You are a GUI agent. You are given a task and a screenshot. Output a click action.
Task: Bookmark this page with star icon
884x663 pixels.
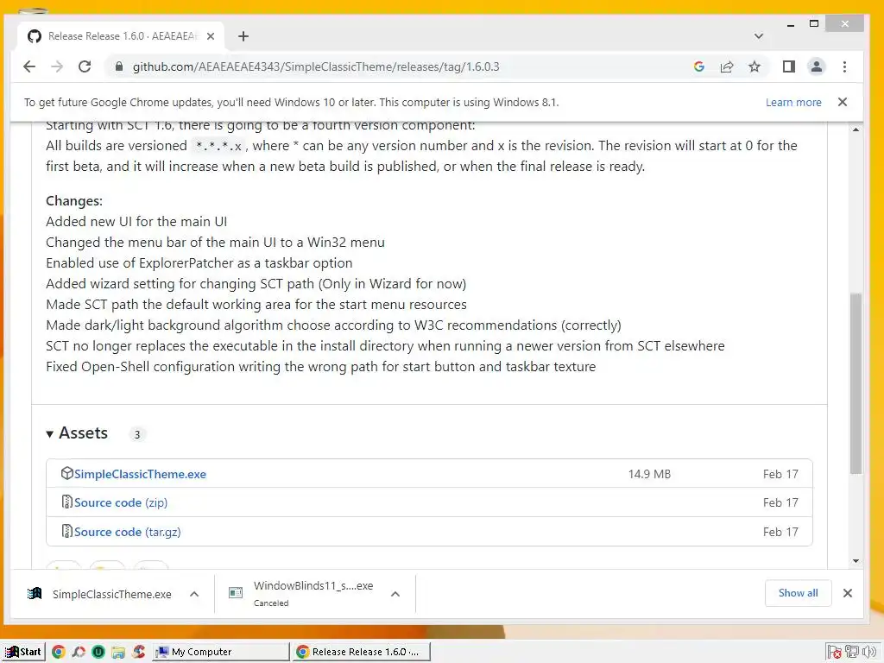tap(755, 66)
